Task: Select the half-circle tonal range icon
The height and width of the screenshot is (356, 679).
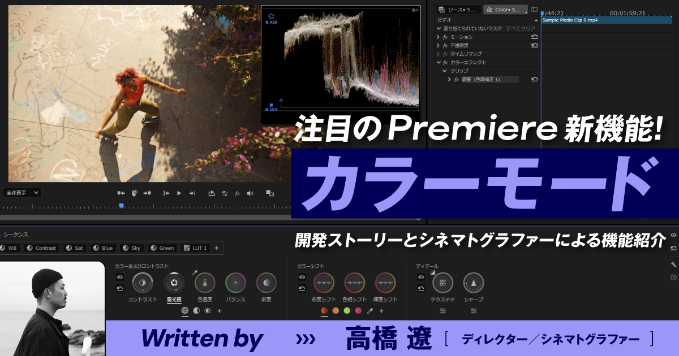Action: point(196,311)
